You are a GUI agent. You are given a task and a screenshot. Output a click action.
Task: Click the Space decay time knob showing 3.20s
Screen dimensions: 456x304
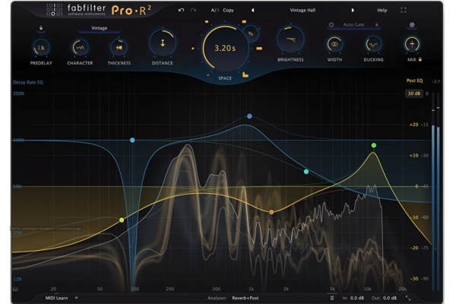point(225,49)
